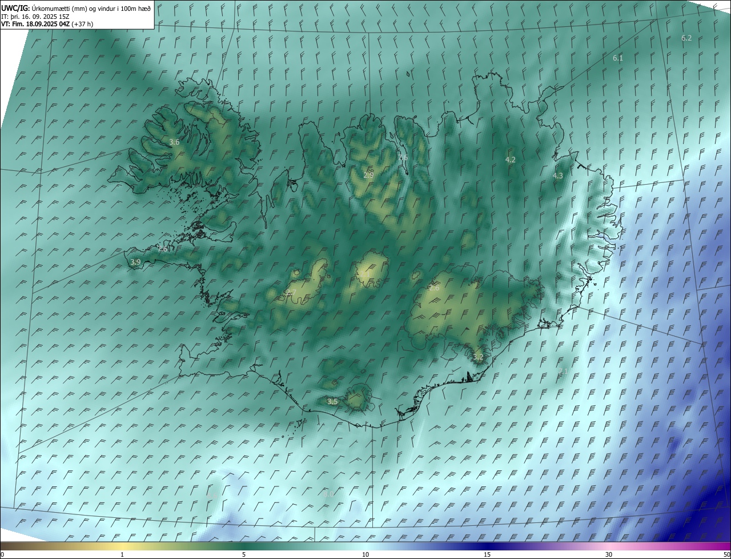Viewport: 731px width, 559px height.
Task: Select the 2.6 value label
Action: 434,288
